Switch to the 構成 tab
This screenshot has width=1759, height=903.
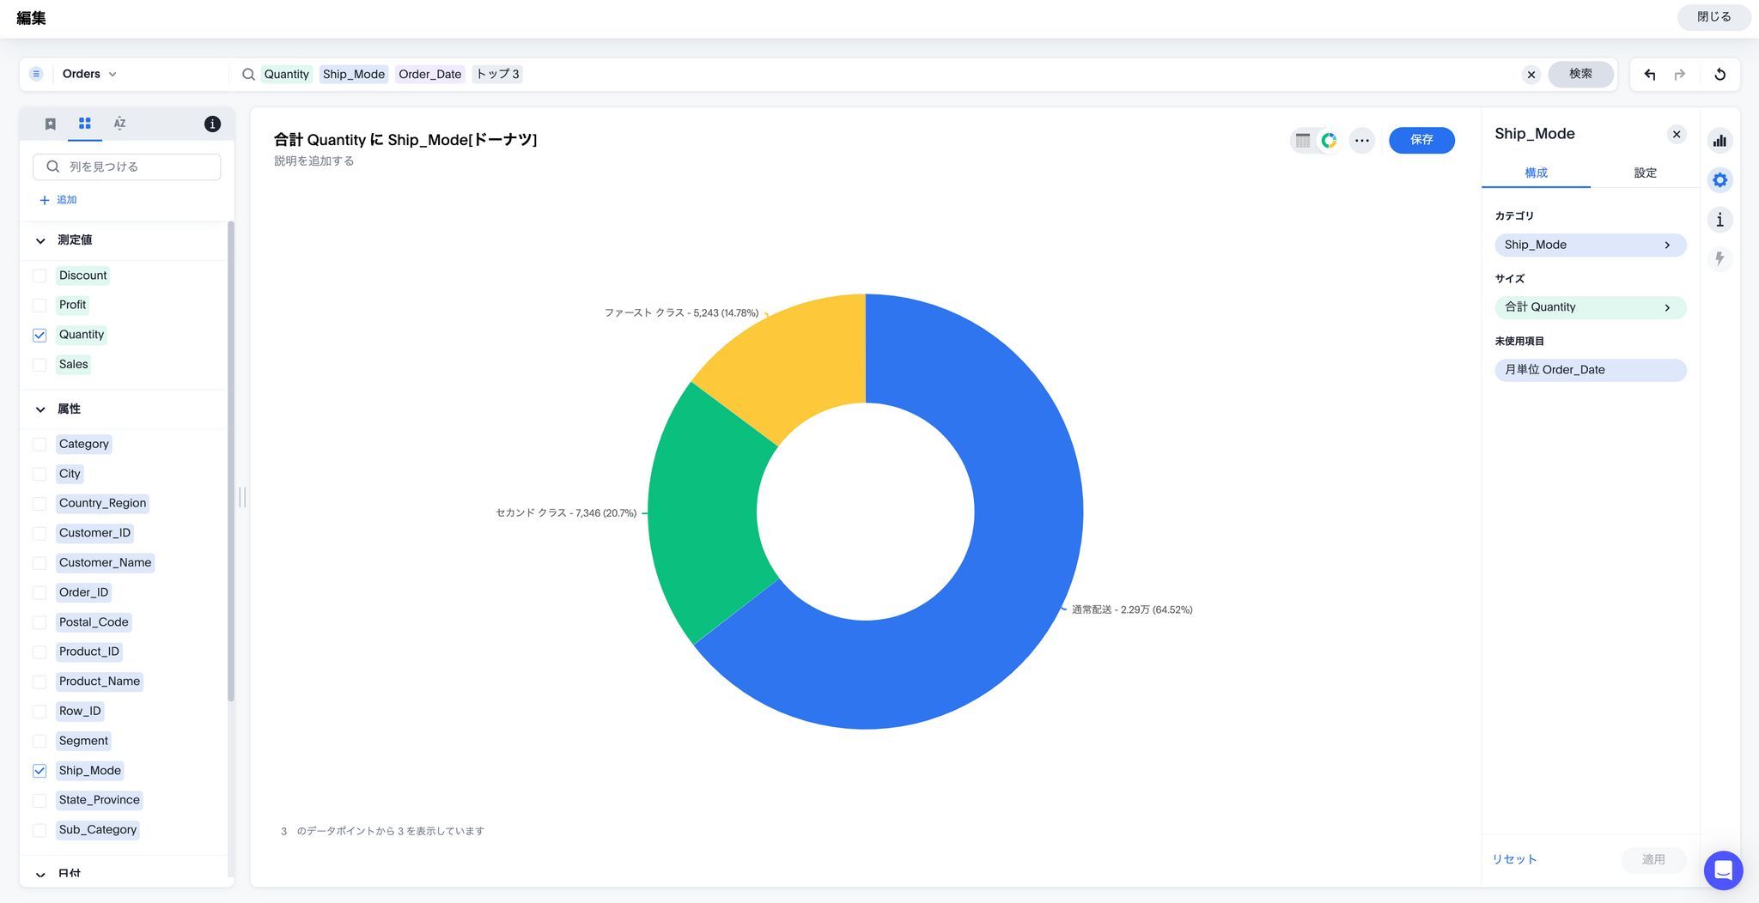point(1536,173)
